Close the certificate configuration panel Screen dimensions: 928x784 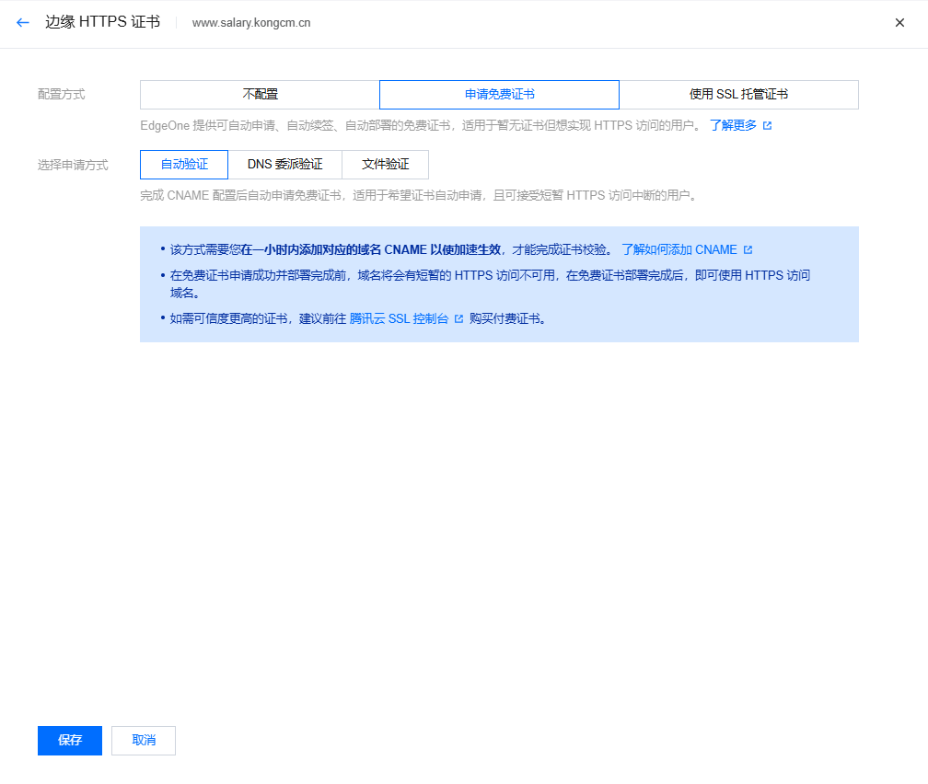pos(899,22)
